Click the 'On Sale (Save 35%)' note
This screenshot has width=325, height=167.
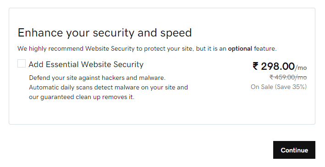[x=279, y=87]
